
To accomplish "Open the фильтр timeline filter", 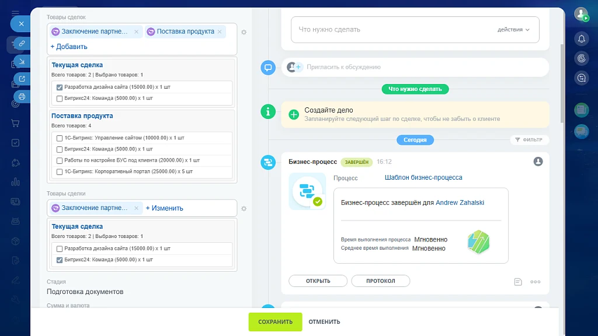I will coord(529,140).
